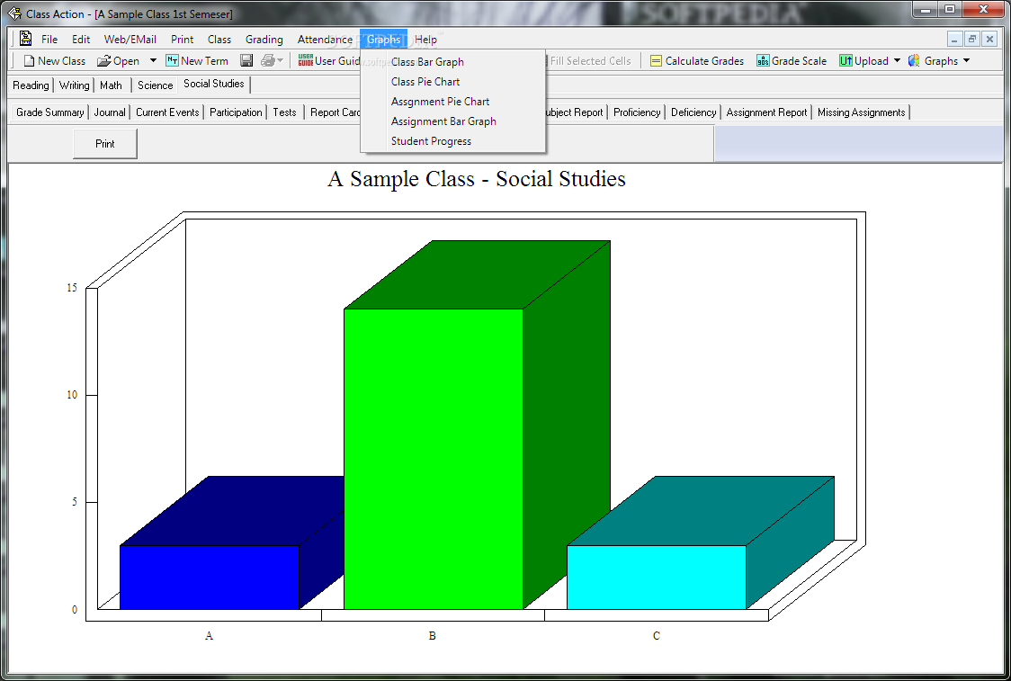The width and height of the screenshot is (1011, 681).
Task: Click the Calculate Grades label
Action: [704, 60]
